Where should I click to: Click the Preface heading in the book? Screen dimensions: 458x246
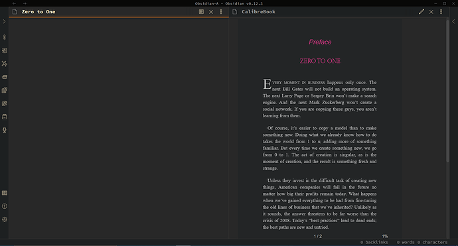320,42
